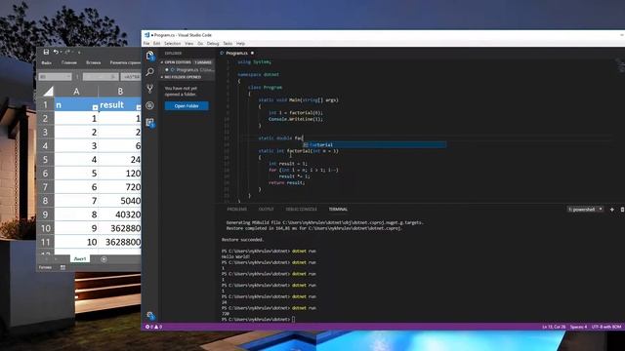Select all cells via Excel corner triangle
This screenshot has width=625, height=351.
(48, 92)
